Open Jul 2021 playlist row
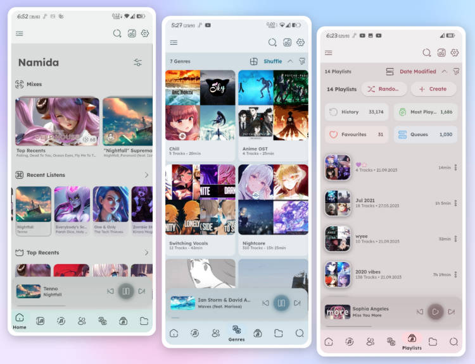475x364 pixels. coord(391,203)
